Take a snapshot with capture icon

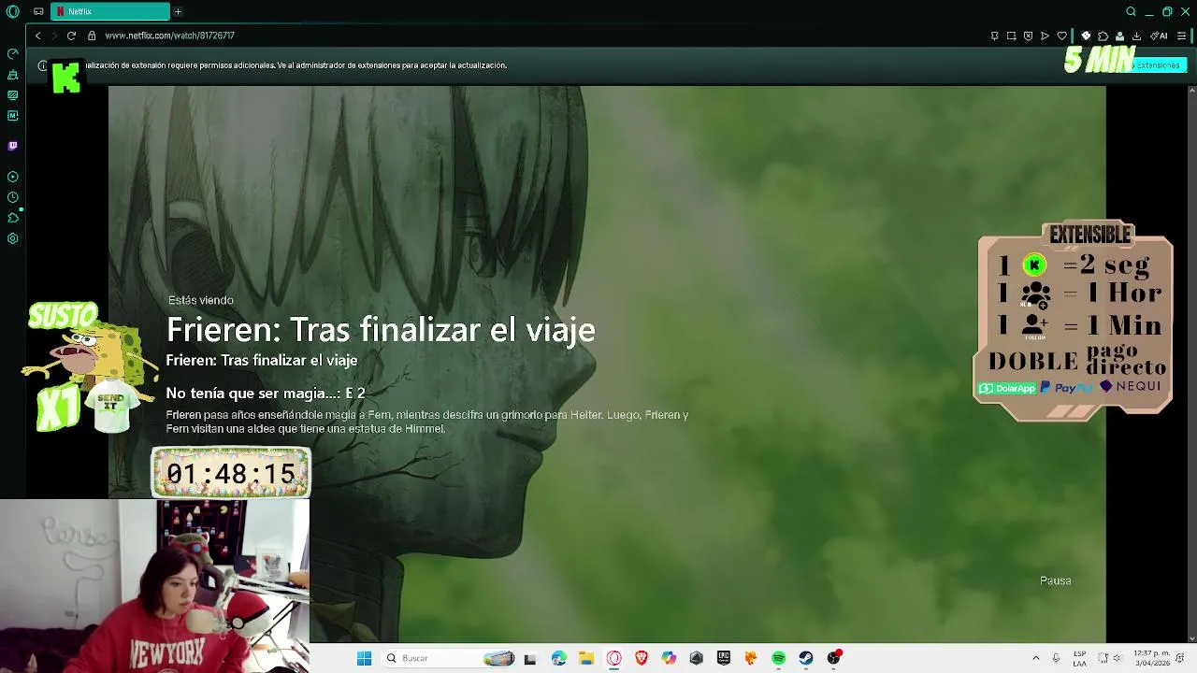pos(1011,36)
